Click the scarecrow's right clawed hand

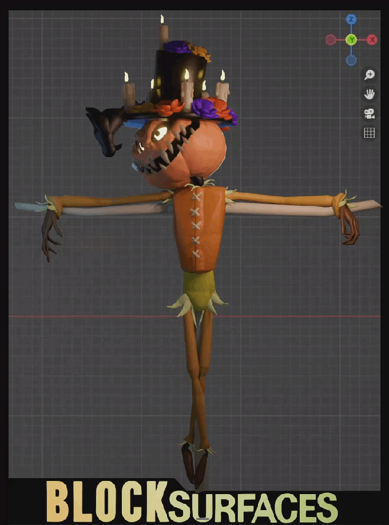[x=348, y=226]
